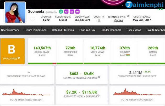Screen dimensions: 165x106
Task: Click the purple video camera icon
Action: pos(77,12)
